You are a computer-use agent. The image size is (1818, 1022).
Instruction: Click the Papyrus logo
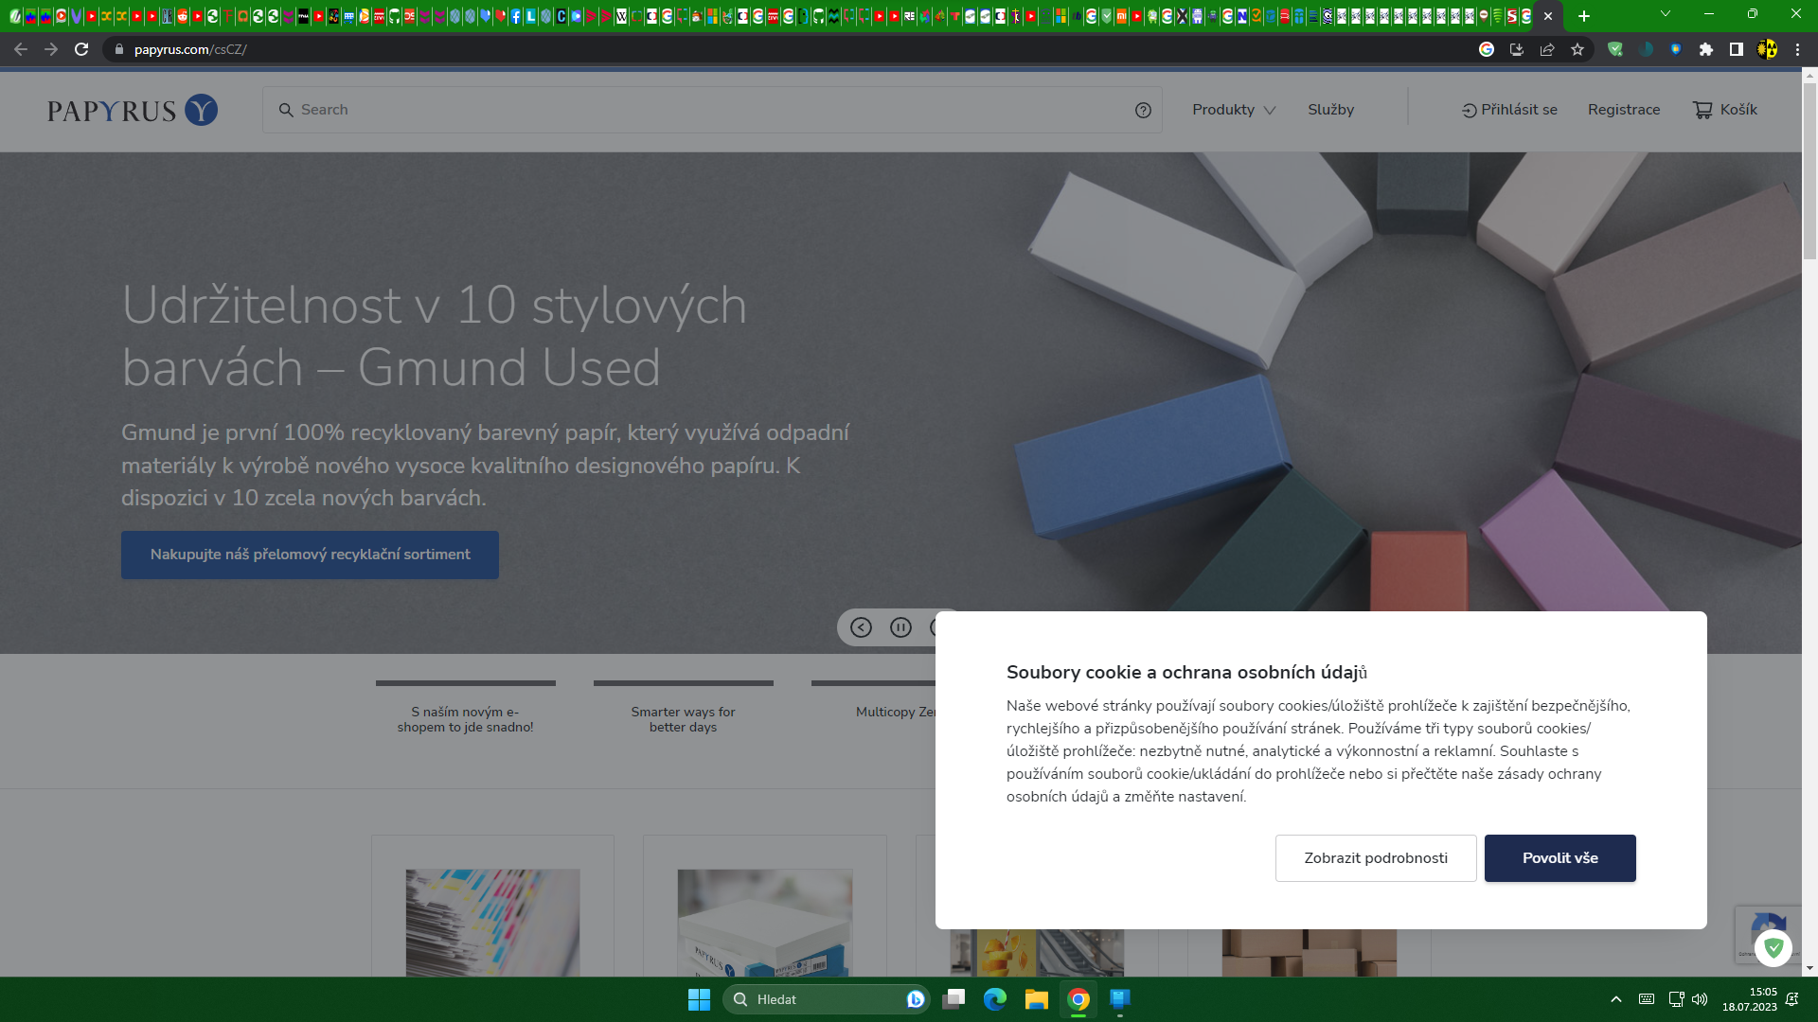(x=132, y=110)
